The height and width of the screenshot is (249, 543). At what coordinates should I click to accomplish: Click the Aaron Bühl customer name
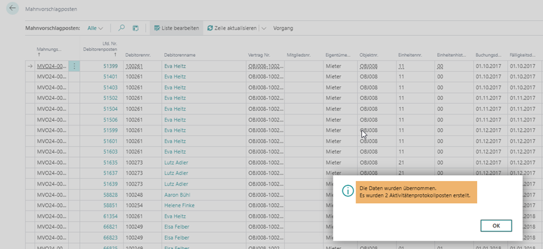click(x=177, y=195)
